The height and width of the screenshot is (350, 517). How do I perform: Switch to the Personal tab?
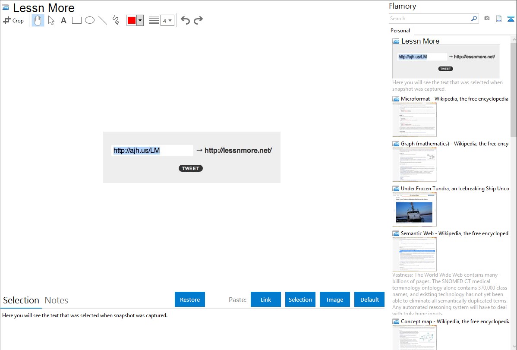click(x=400, y=31)
